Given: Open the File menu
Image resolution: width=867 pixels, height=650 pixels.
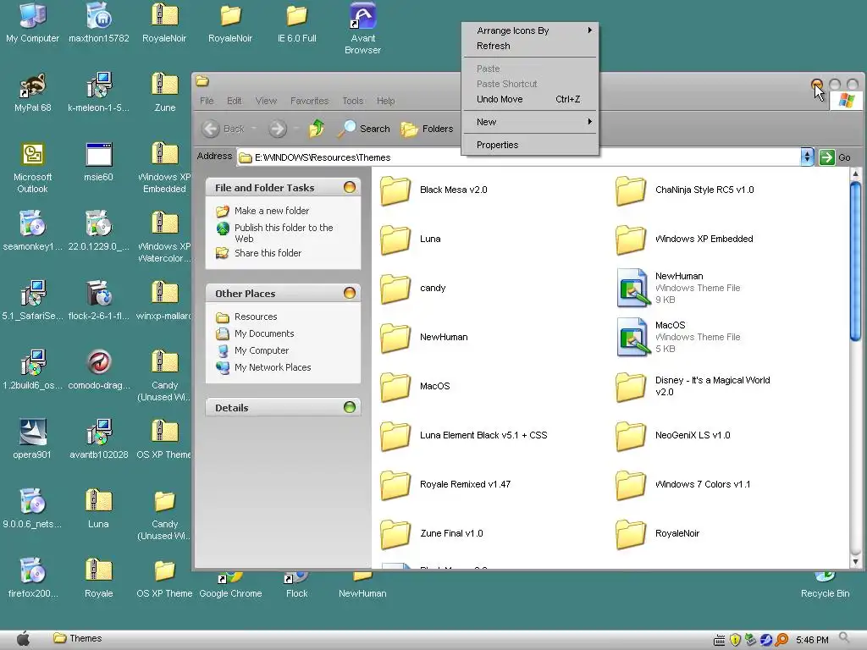Looking at the screenshot, I should (x=207, y=101).
